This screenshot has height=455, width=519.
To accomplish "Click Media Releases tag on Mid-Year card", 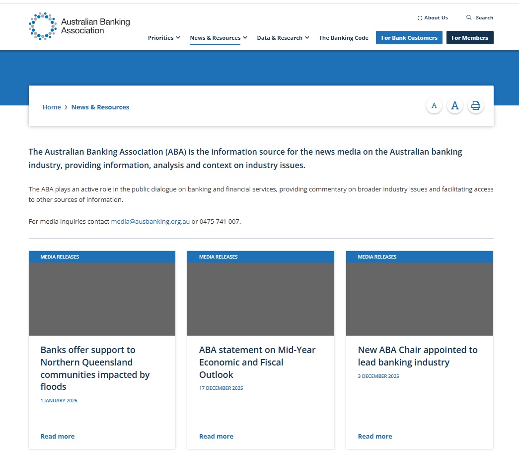I will tap(218, 257).
